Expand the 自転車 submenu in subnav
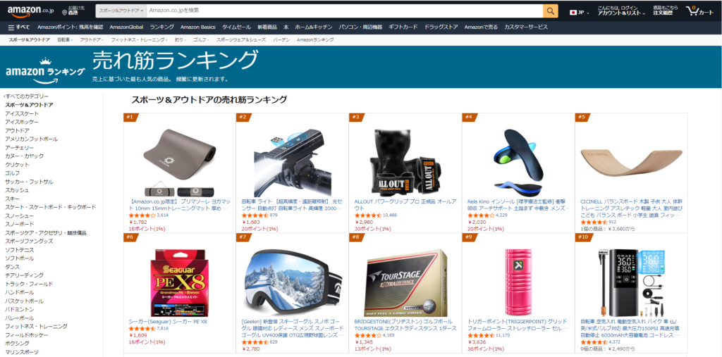 pos(66,40)
